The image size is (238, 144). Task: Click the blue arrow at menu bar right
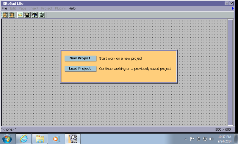(x=233, y=9)
